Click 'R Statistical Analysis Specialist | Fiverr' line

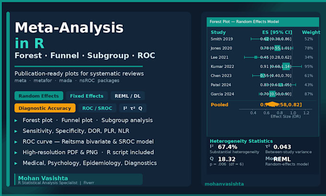coord(56,183)
